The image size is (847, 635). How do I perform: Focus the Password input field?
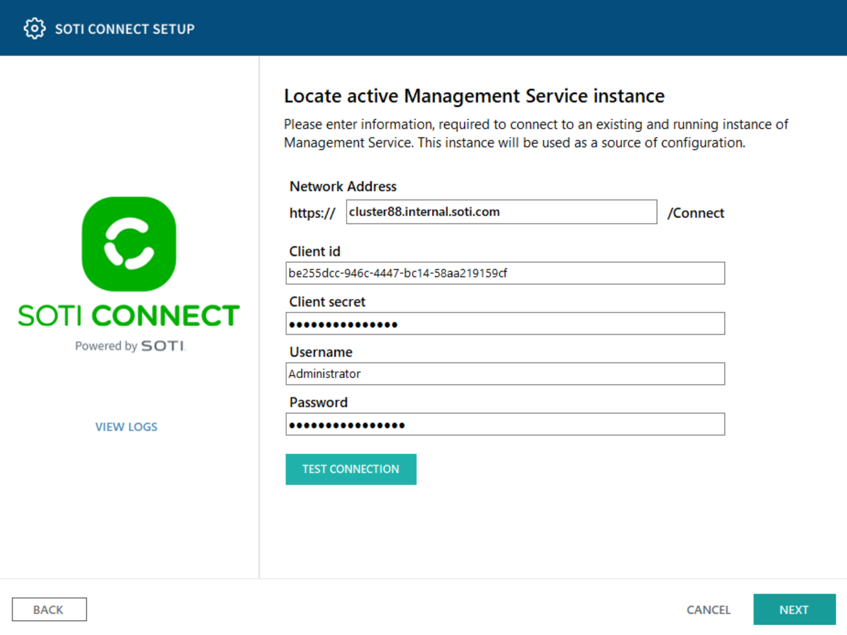point(505,425)
